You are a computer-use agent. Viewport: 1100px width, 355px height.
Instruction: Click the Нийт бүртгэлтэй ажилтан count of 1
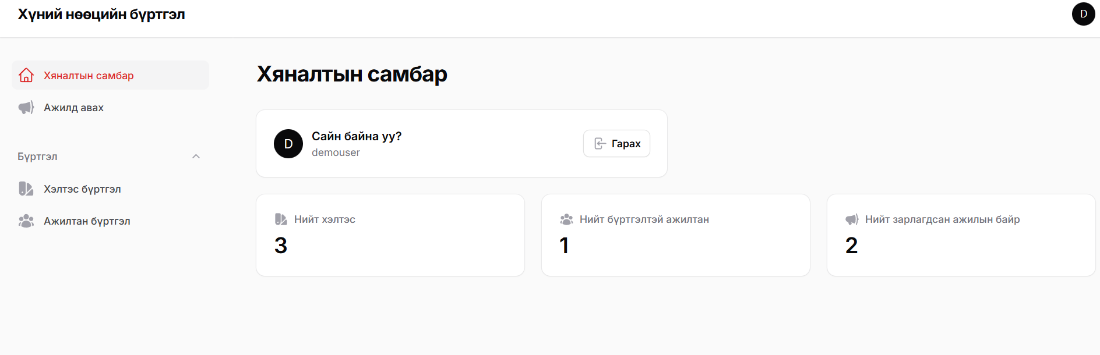pyautogui.click(x=564, y=246)
